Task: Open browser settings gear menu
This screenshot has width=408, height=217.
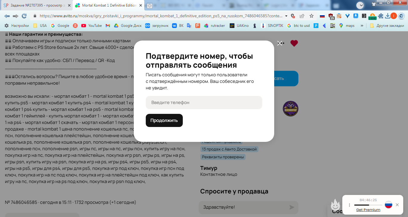Action: pyautogui.click(x=402, y=16)
